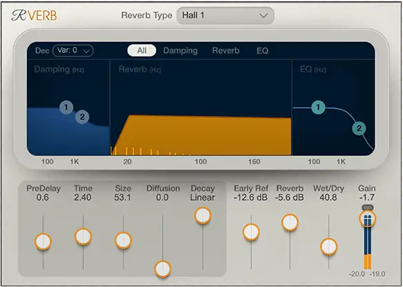403x287 pixels.
Task: Switch to the Reverb view tab
Action: [x=226, y=50]
